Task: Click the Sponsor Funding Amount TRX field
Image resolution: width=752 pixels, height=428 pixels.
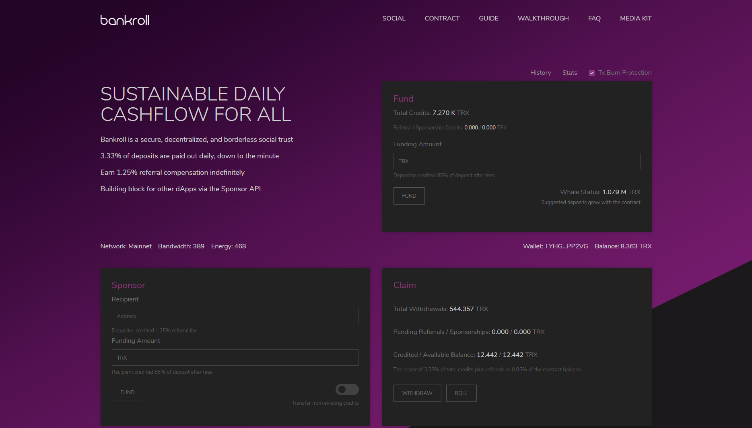Action: point(235,357)
